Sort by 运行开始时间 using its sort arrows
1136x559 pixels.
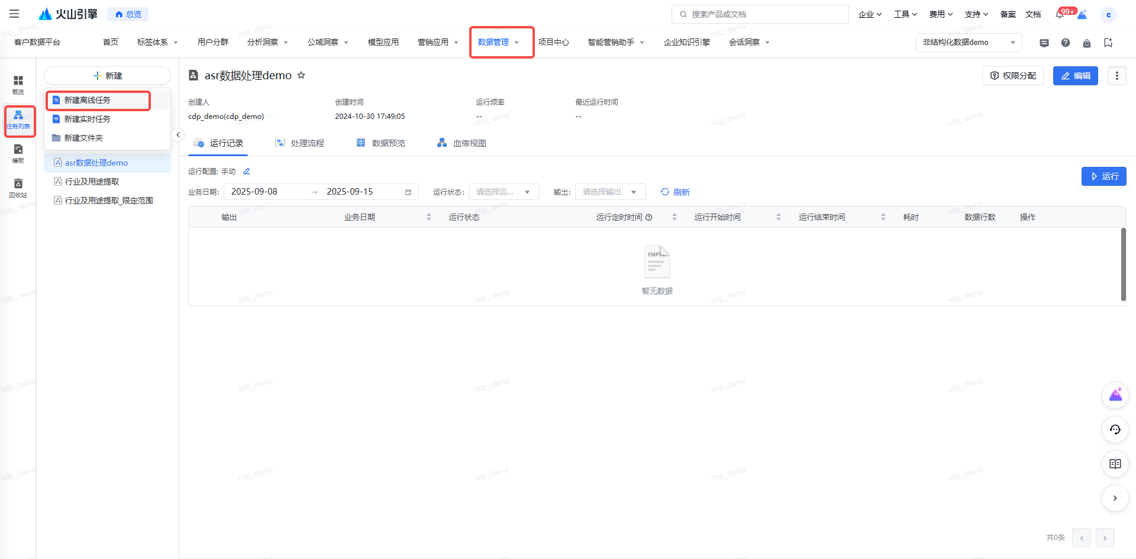point(779,217)
